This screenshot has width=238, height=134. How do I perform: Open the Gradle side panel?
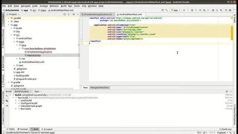point(235,19)
